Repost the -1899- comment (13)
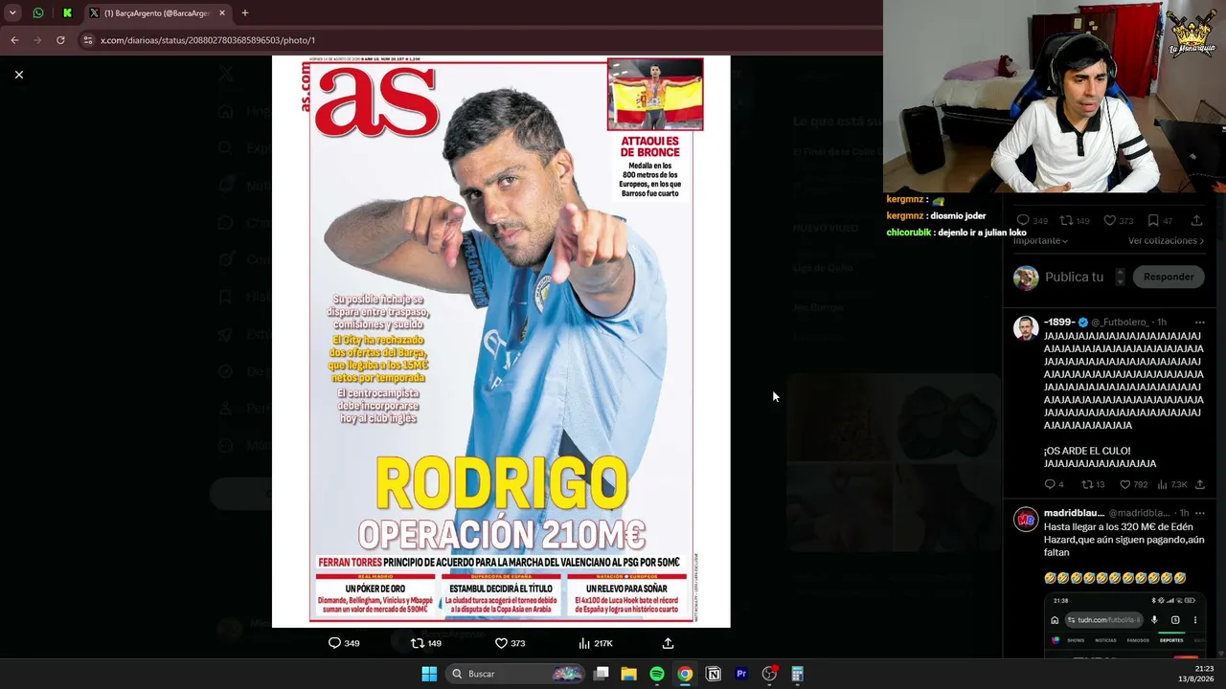The height and width of the screenshot is (689, 1226). point(1093,484)
